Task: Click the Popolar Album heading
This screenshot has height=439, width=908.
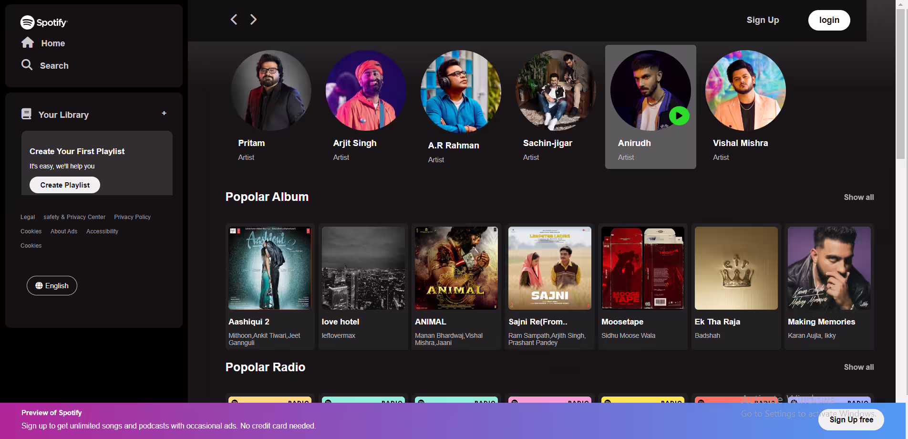Action: click(267, 197)
